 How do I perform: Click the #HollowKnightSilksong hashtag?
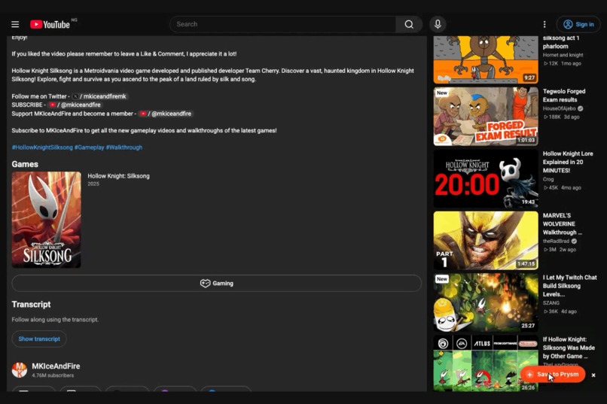(42, 147)
